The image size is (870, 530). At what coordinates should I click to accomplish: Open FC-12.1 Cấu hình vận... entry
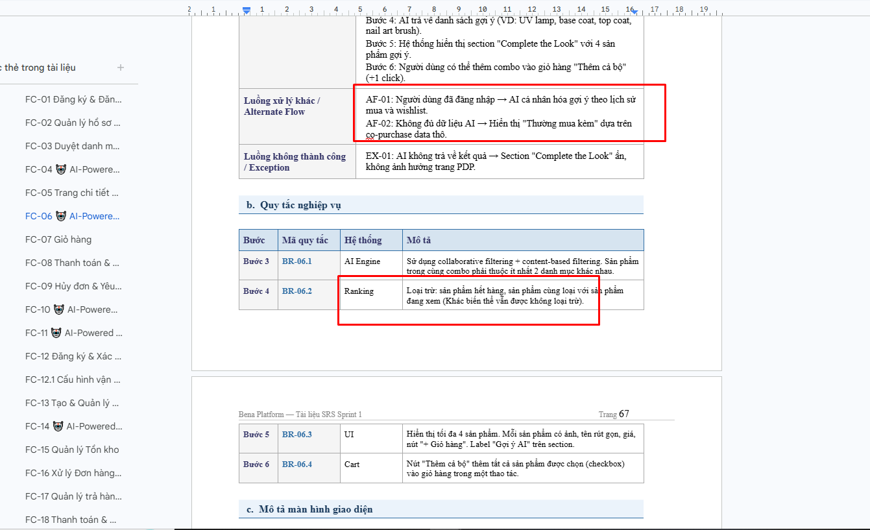point(73,379)
